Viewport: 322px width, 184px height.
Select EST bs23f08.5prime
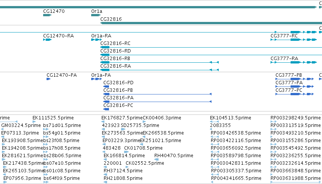pos(61,141)
